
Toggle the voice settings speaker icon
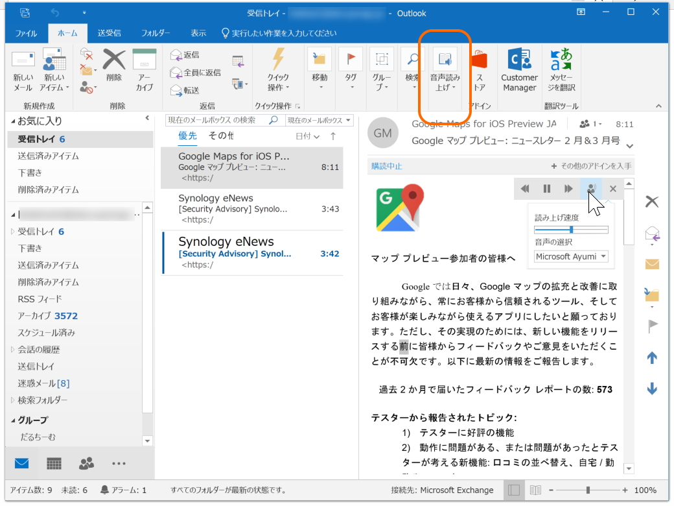[592, 188]
